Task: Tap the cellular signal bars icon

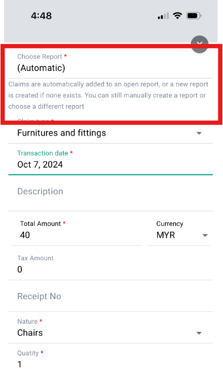Action: (x=164, y=15)
